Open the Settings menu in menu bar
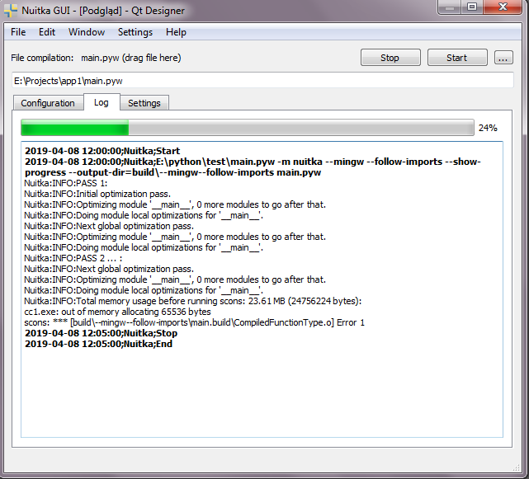The image size is (529, 479). click(x=135, y=32)
